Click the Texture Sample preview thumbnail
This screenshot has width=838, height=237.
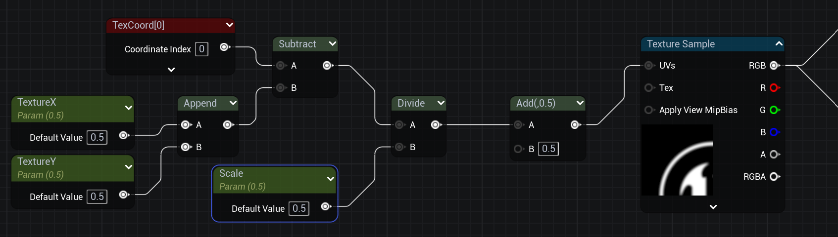click(677, 160)
